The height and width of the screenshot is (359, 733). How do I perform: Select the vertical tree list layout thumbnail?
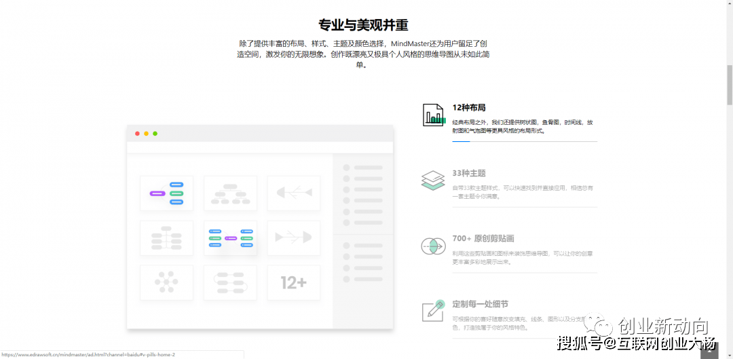click(x=166, y=238)
